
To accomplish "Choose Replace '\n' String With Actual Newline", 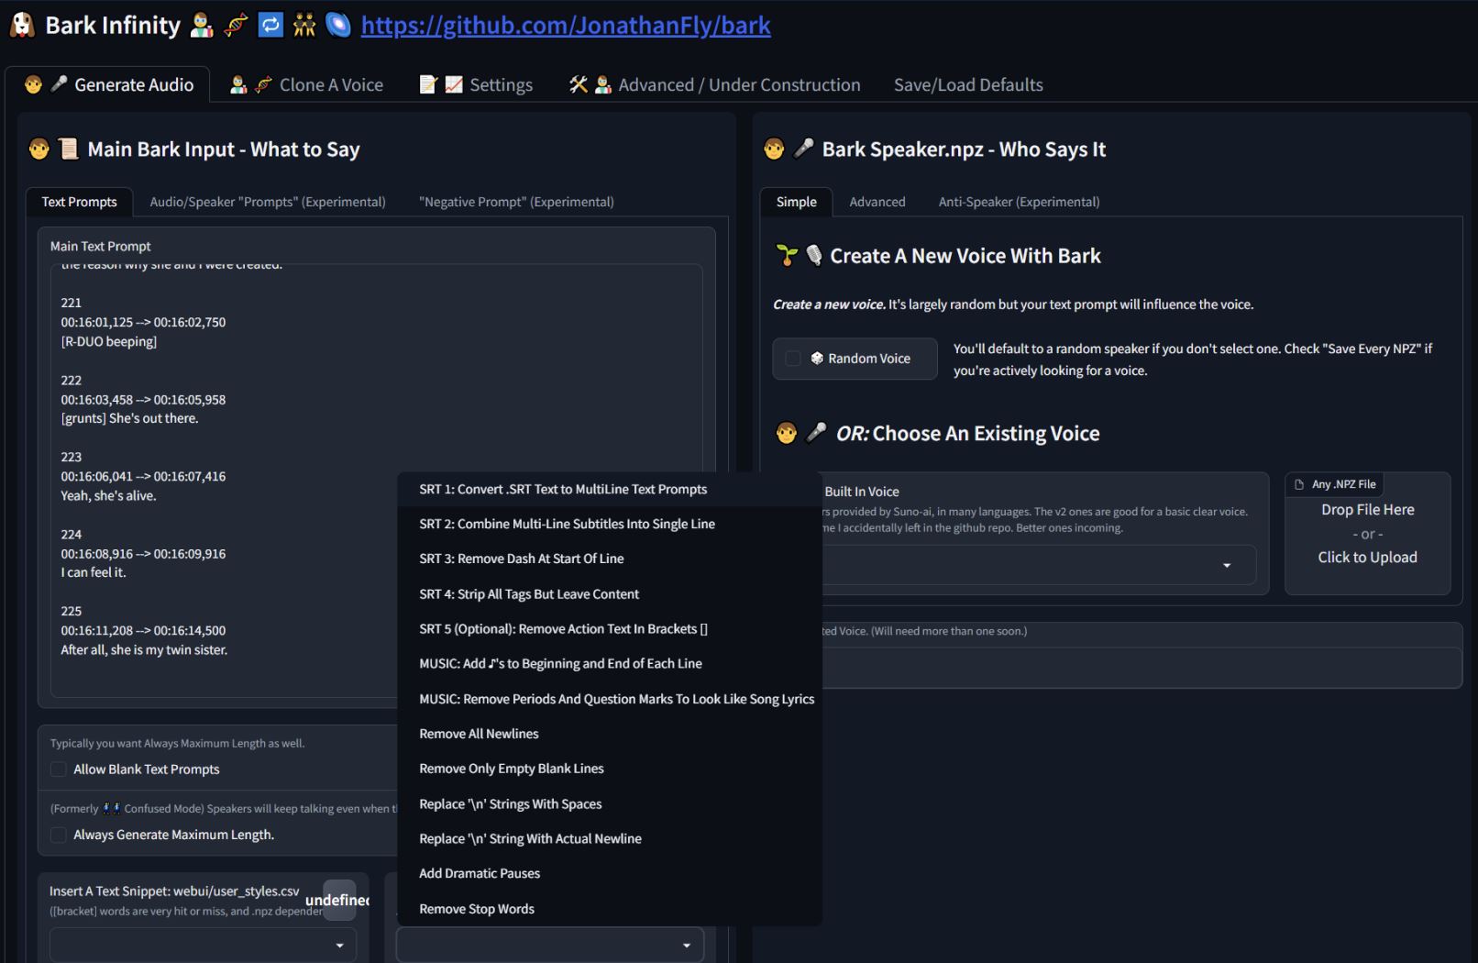I will point(609,839).
